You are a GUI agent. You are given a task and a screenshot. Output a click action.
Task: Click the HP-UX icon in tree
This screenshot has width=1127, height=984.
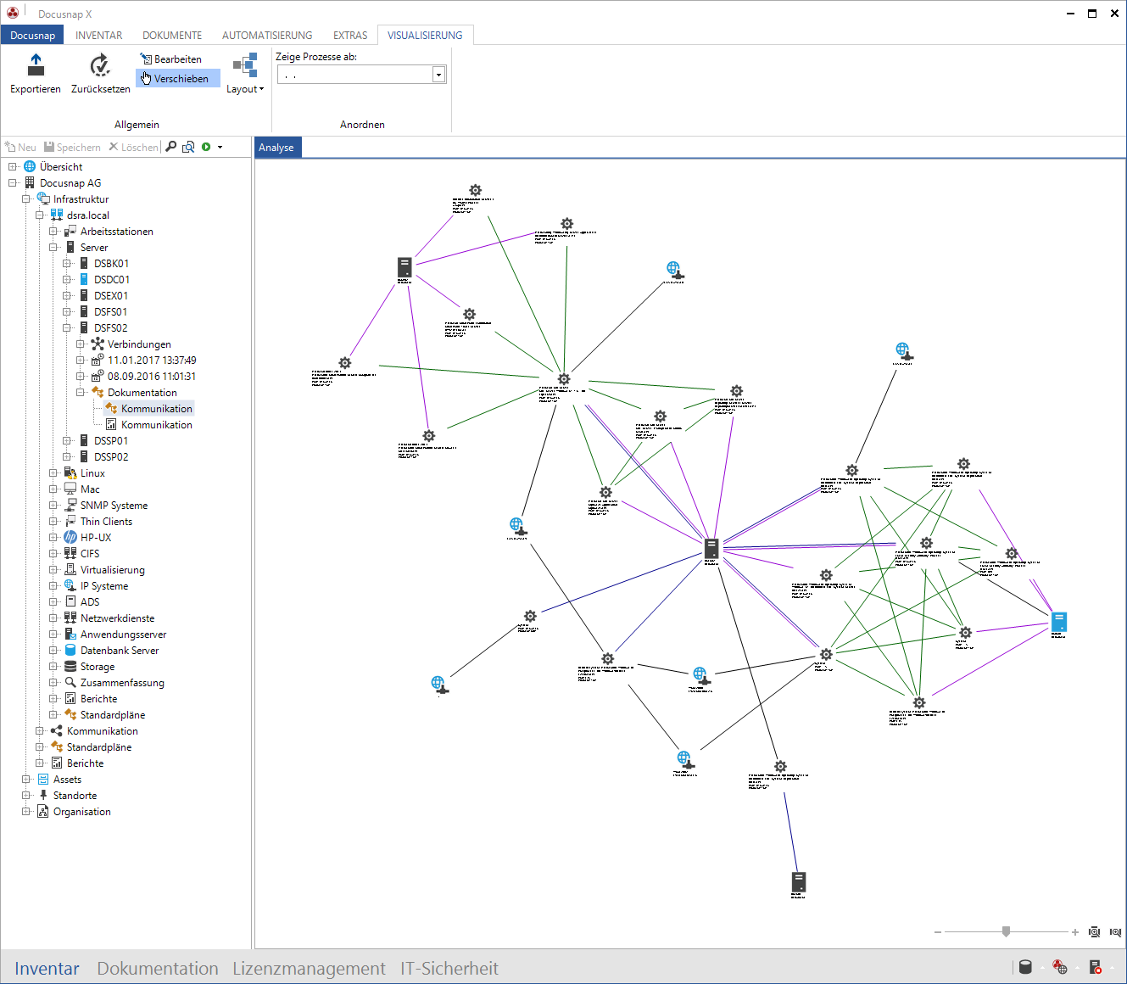tap(70, 538)
